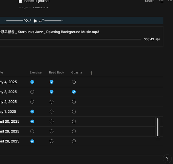
Task: Check Guasha for May 2, 2025
Action: 74,102
